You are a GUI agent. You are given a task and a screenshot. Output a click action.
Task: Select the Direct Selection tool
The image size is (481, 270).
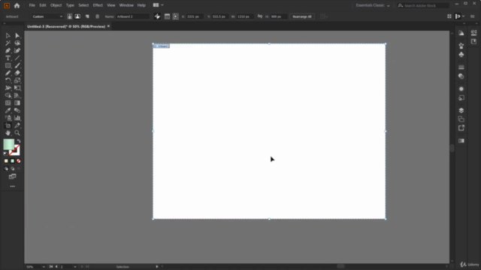[x=17, y=35]
